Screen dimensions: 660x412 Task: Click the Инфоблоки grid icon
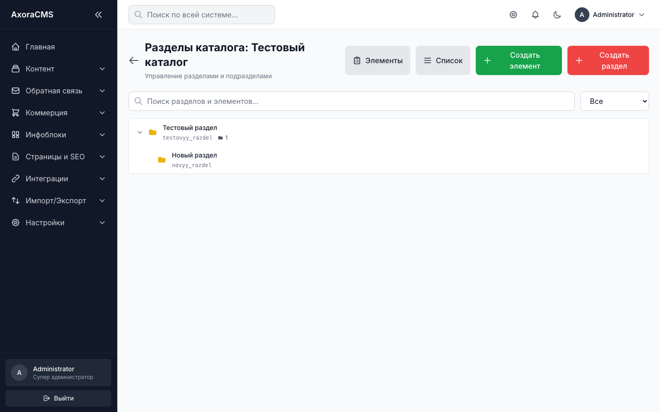point(16,135)
